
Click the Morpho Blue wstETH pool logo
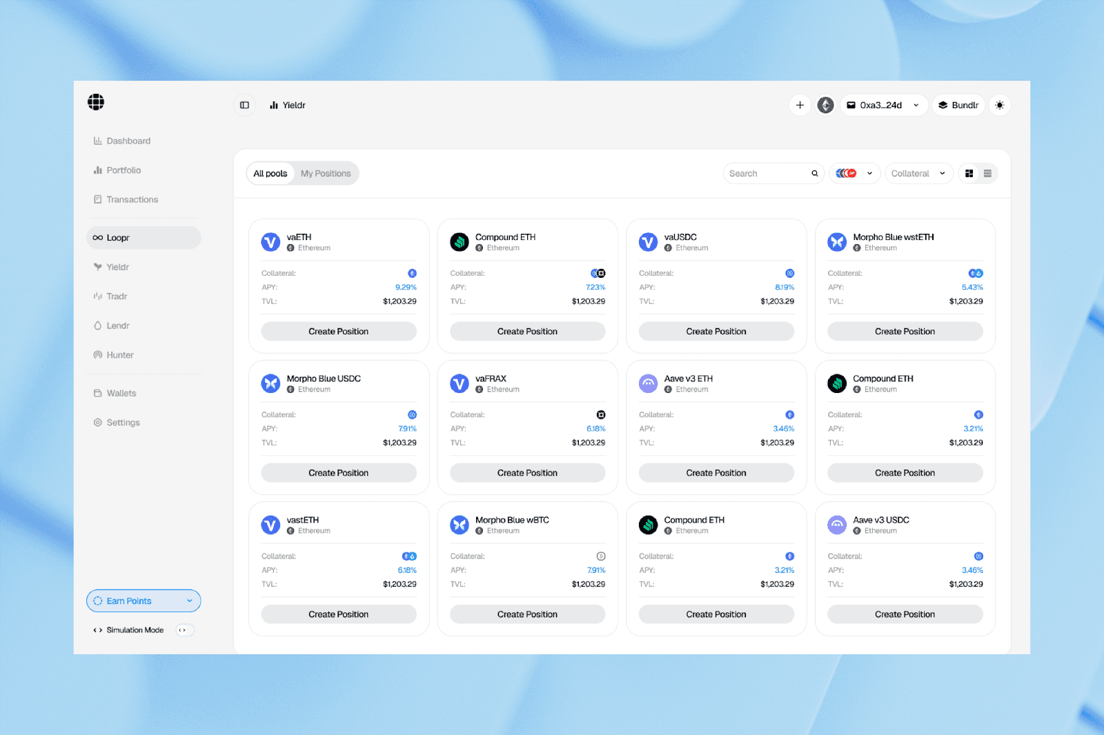[x=837, y=242]
